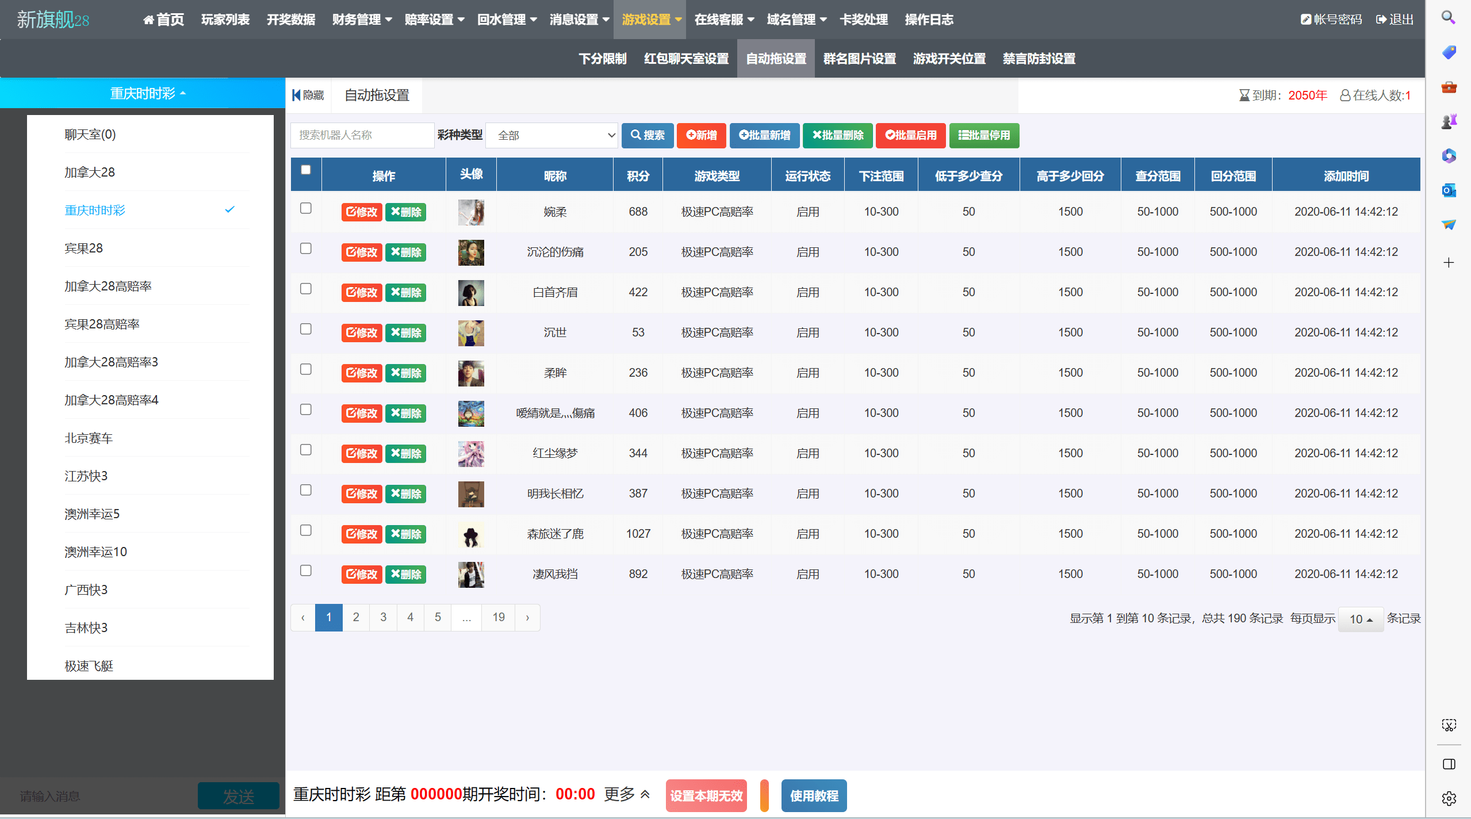1471x819 pixels.
Task: Expand 更多 at the bottom bar
Action: [x=627, y=795]
